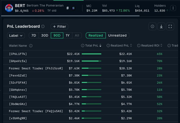Click the 52% ROI value
The image size is (180, 123).
[160, 104]
